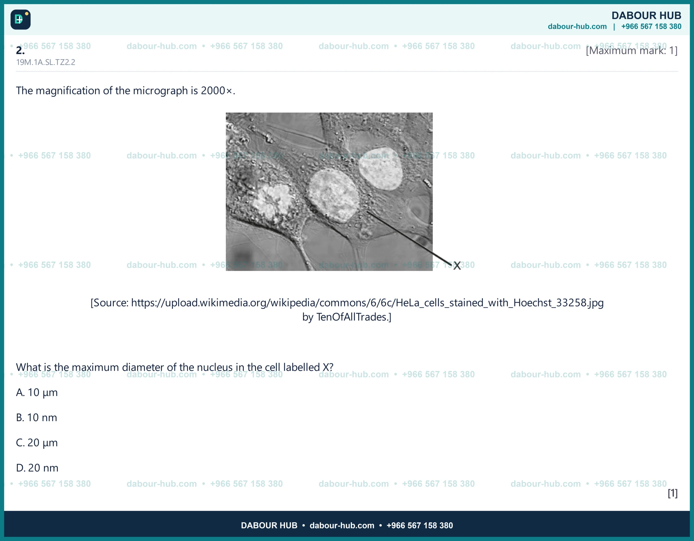Viewport: 694px width, 541px height.
Task: Choose answer A. 10 µm
Action: point(37,393)
